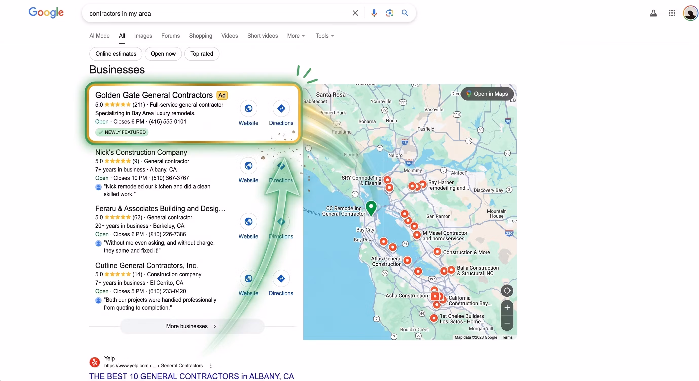Click the Balla Construction & Structural map label

[477, 271]
